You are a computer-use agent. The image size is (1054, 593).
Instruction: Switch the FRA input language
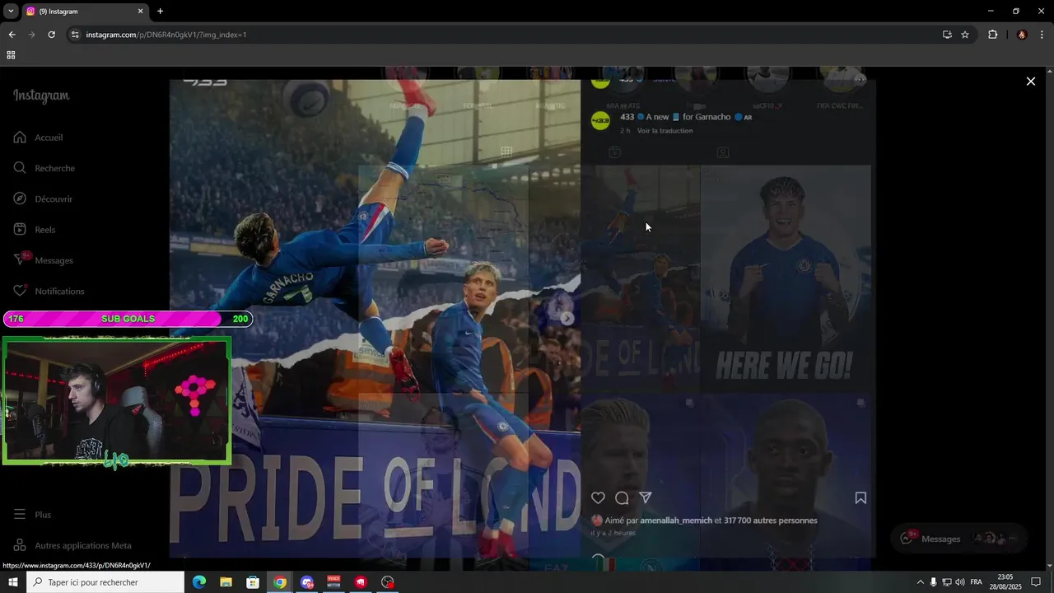977,582
